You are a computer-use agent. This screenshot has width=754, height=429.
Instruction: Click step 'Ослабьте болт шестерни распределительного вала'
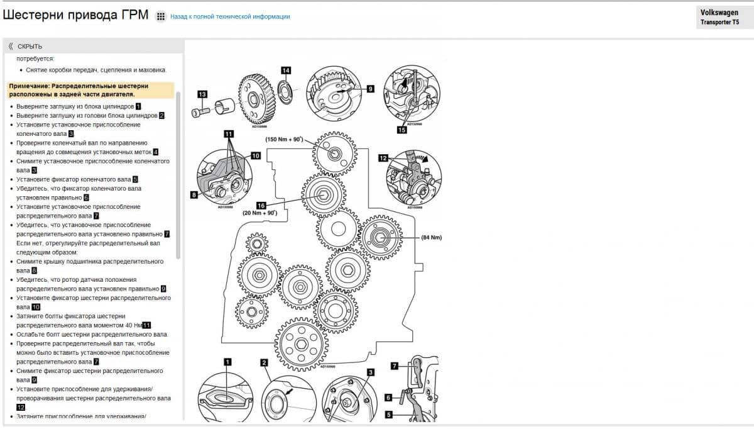coord(92,334)
